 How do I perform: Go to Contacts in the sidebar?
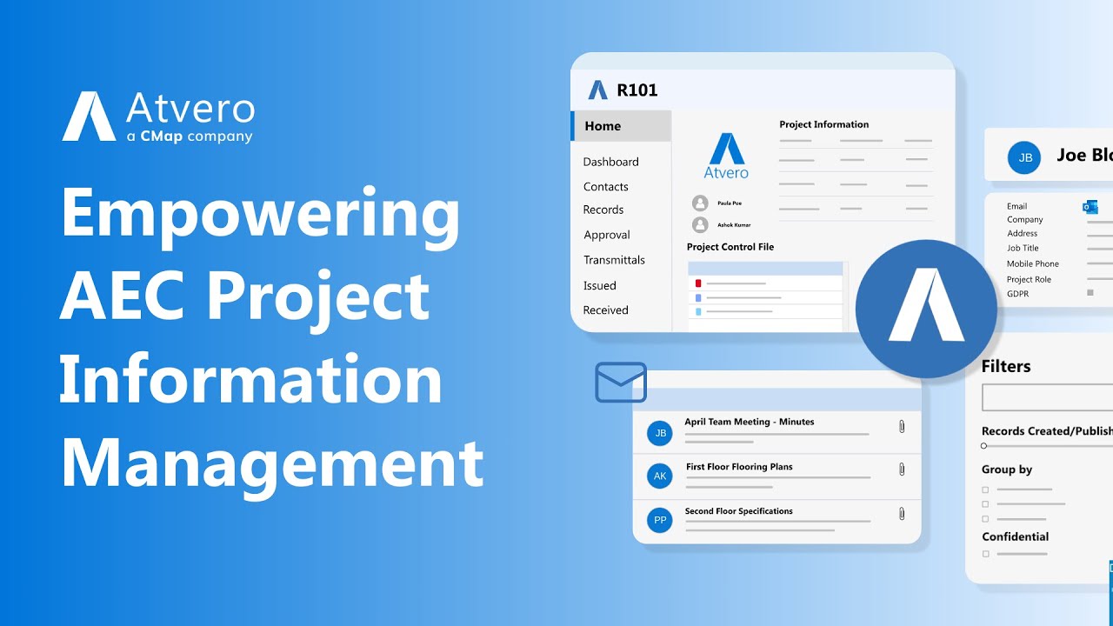(605, 187)
